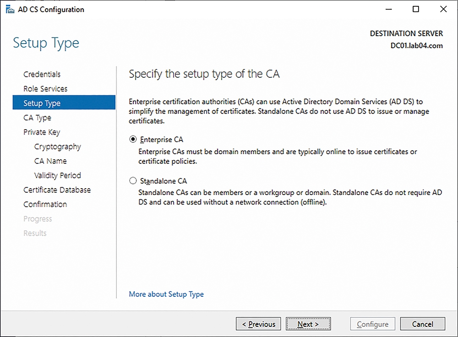The width and height of the screenshot is (458, 337).
Task: Click the greyed-out Progress step
Action: [38, 219]
